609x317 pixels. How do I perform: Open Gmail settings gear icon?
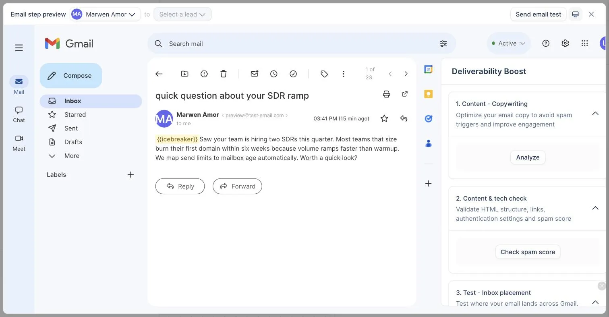pos(565,43)
